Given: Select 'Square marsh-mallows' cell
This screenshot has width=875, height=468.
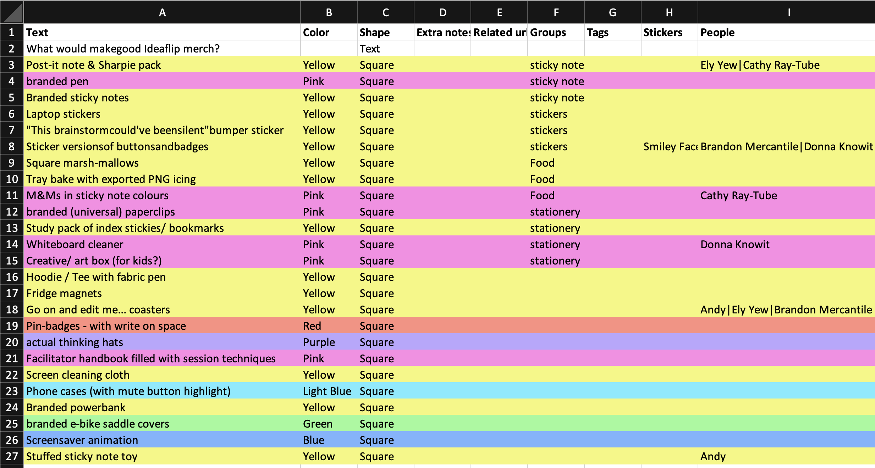Looking at the screenshot, I should 162,163.
